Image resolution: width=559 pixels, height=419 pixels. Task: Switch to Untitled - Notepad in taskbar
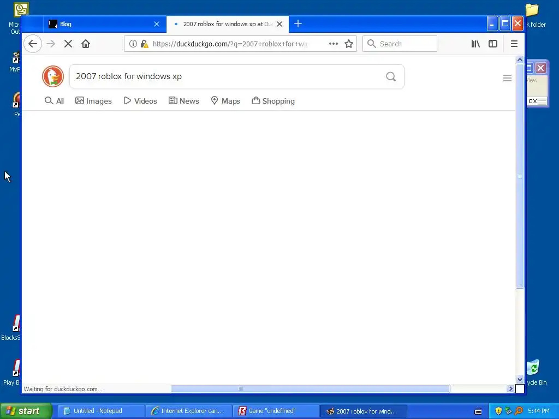pos(100,411)
